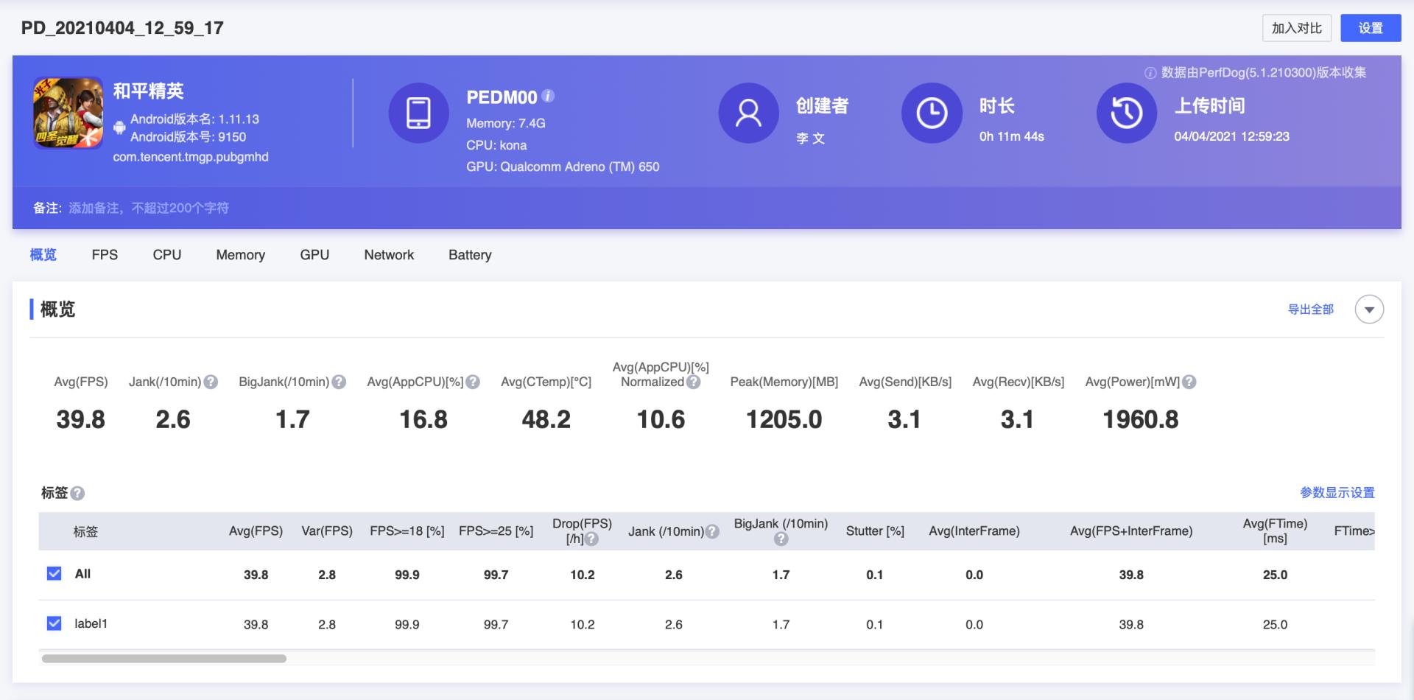
Task: Click the upload timestamp 04/04/2021 12:59:23
Action: pyautogui.click(x=1231, y=136)
